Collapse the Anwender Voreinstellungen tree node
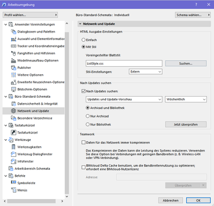The width and height of the screenshot is (214, 206). pyautogui.click(x=6, y=25)
